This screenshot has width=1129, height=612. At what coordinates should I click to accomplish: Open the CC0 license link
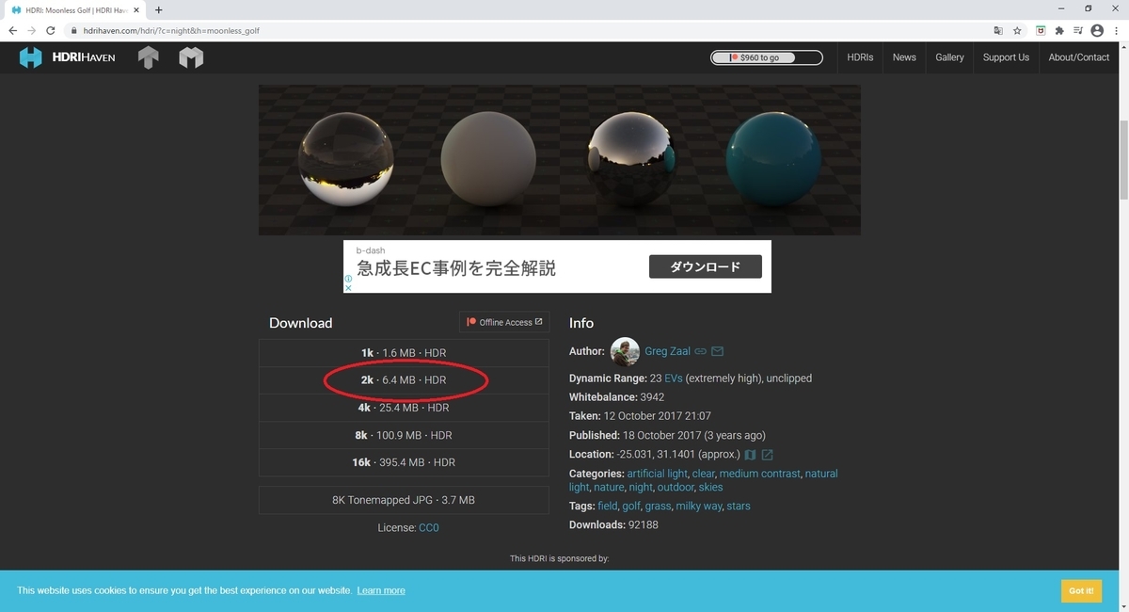click(429, 527)
